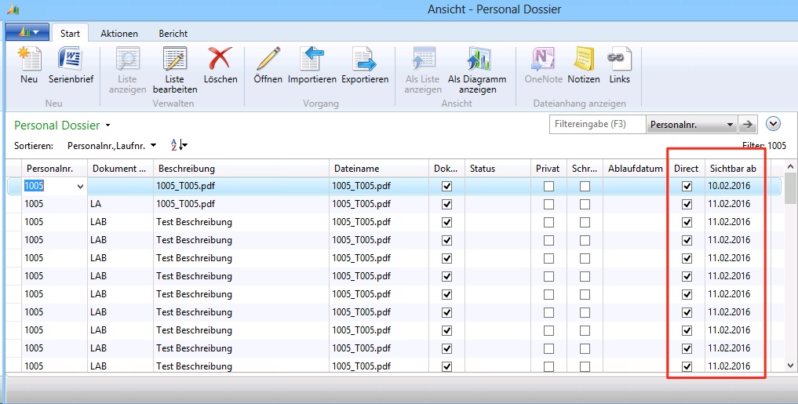This screenshot has height=404, width=798.
Task: Toggle Dok. checkbox in first row
Action: [x=447, y=186]
